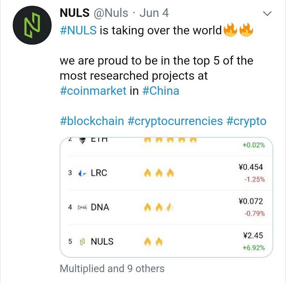Expand the tweet options chevron
The width and height of the screenshot is (286, 283).
[x=267, y=14]
